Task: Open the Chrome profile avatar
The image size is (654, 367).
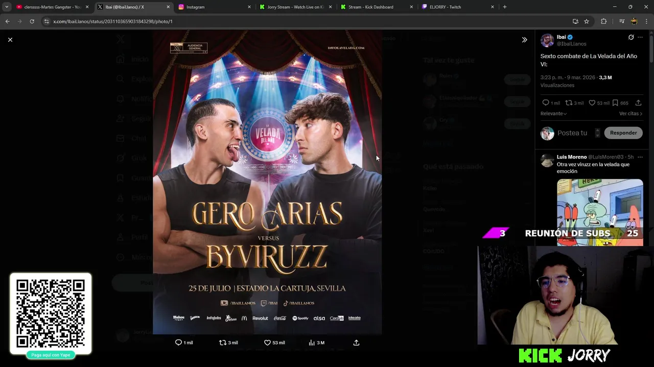Action: point(634,21)
